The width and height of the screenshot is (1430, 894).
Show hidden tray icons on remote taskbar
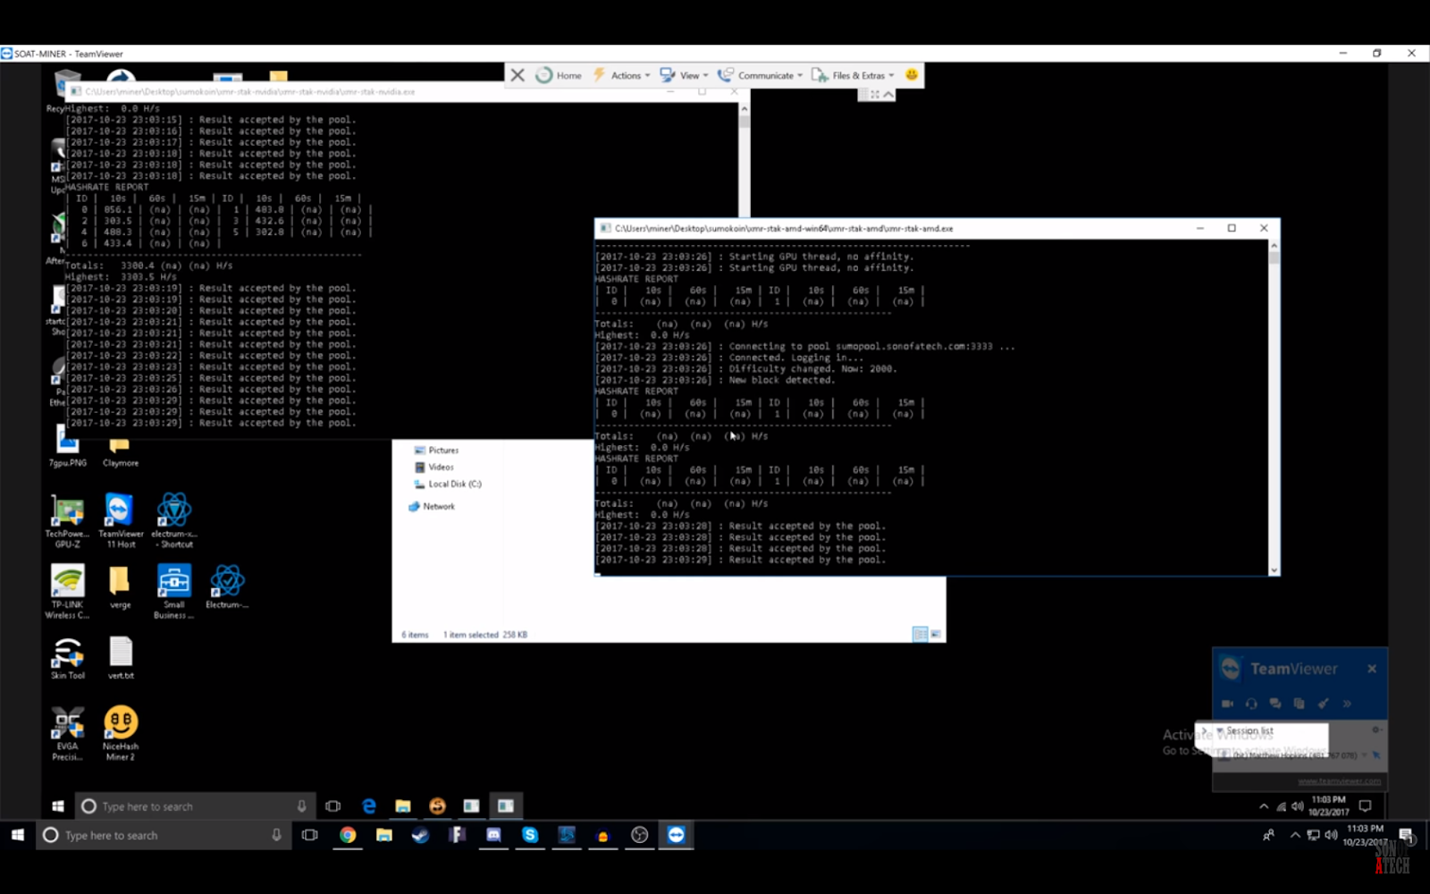click(1264, 806)
